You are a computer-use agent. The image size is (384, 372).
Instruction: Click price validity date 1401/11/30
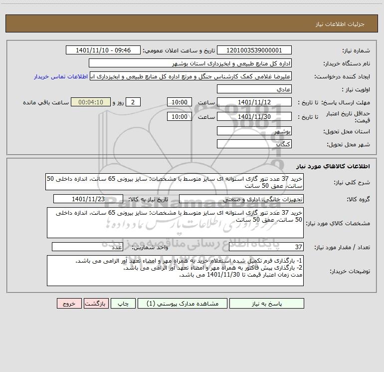[x=254, y=117]
